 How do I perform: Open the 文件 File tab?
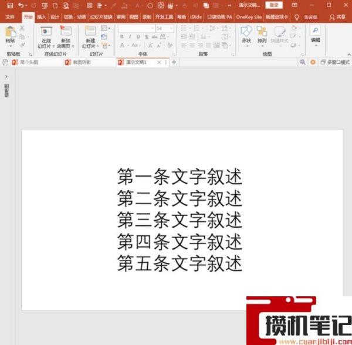click(10, 17)
